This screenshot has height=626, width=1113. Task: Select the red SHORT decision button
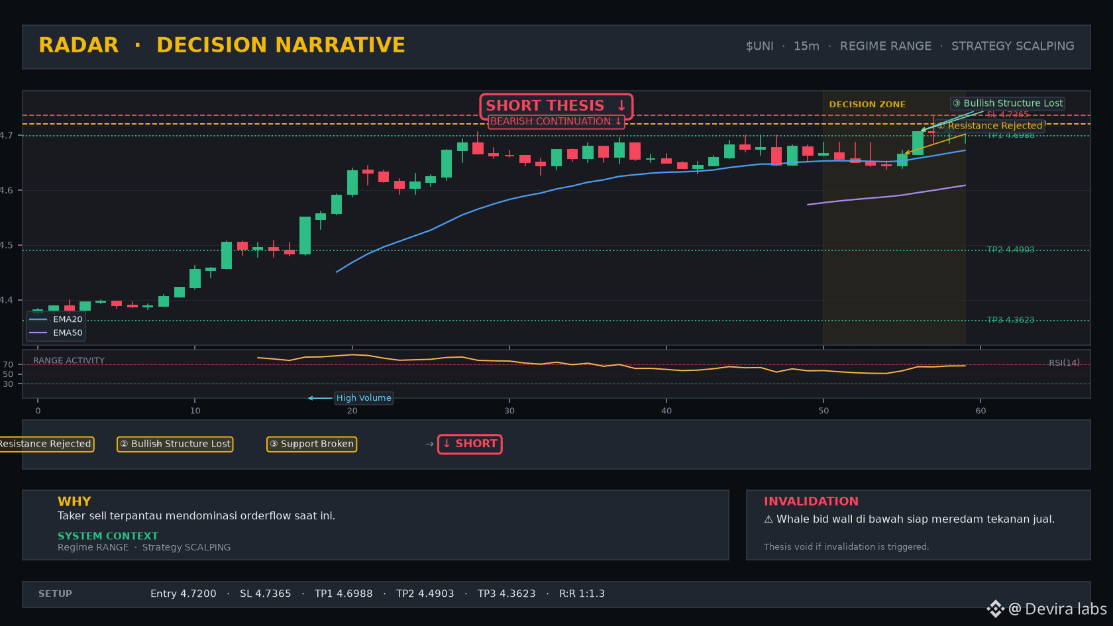pyautogui.click(x=470, y=444)
